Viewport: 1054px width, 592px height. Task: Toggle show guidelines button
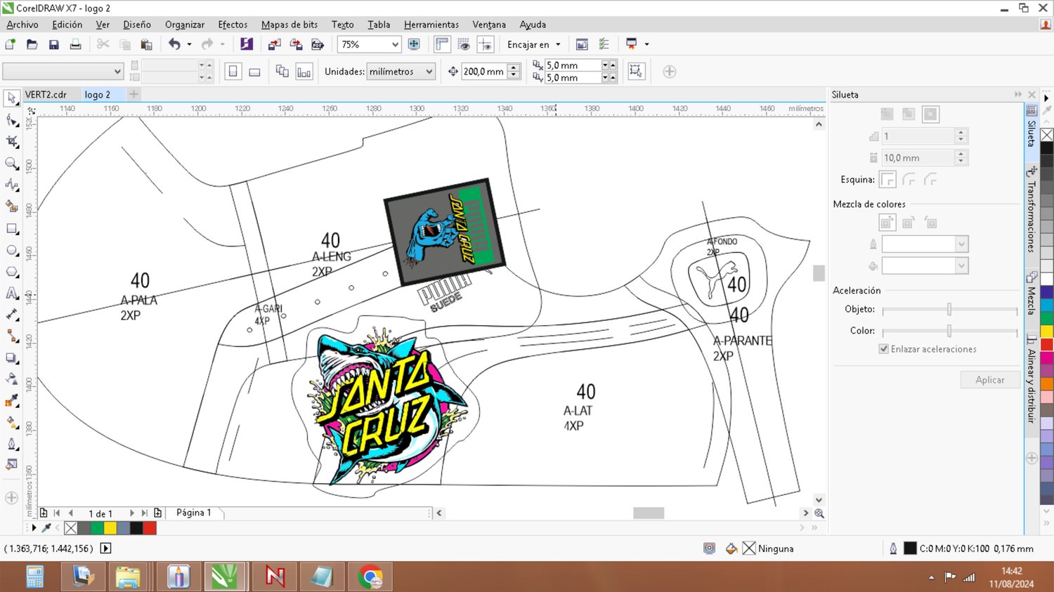coord(486,44)
